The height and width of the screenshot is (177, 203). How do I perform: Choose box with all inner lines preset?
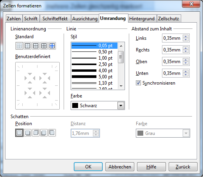tap(44, 46)
